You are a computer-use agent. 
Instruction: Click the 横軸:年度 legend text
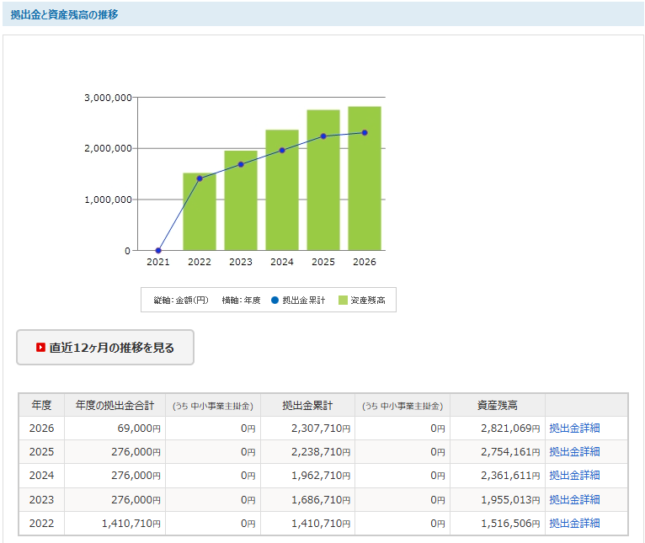[241, 301]
